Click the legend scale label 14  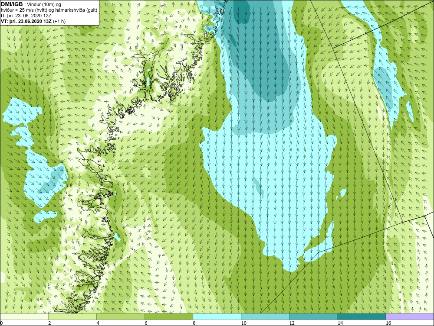point(340,323)
